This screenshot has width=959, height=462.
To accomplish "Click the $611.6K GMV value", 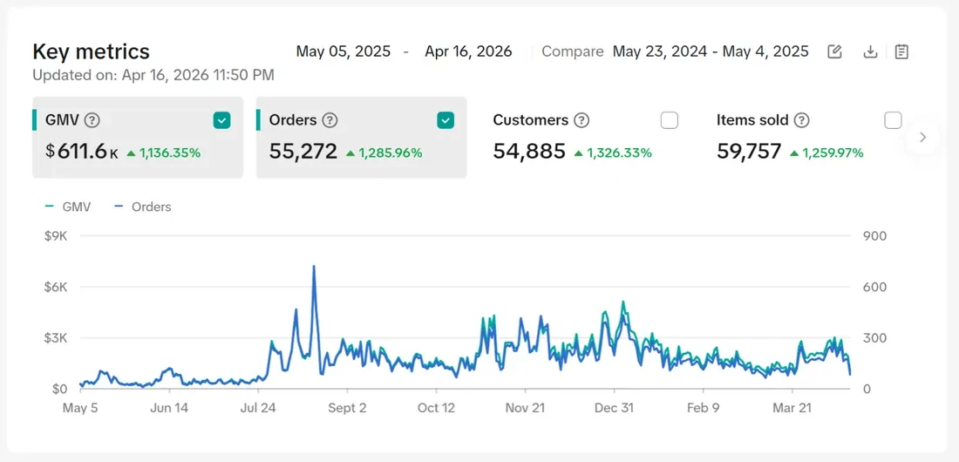I will 82,151.
